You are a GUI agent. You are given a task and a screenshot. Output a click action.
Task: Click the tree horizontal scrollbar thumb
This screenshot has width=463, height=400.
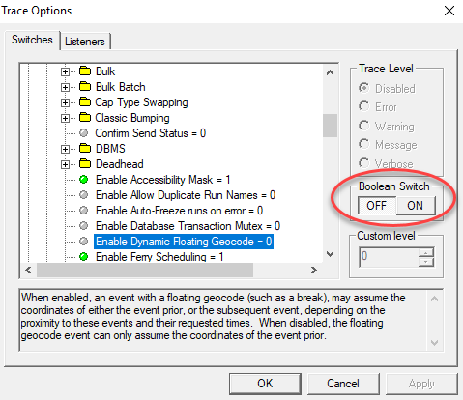click(145, 270)
